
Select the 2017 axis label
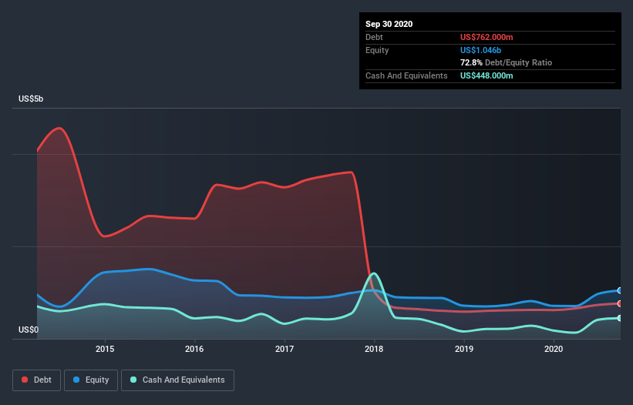pyautogui.click(x=285, y=349)
